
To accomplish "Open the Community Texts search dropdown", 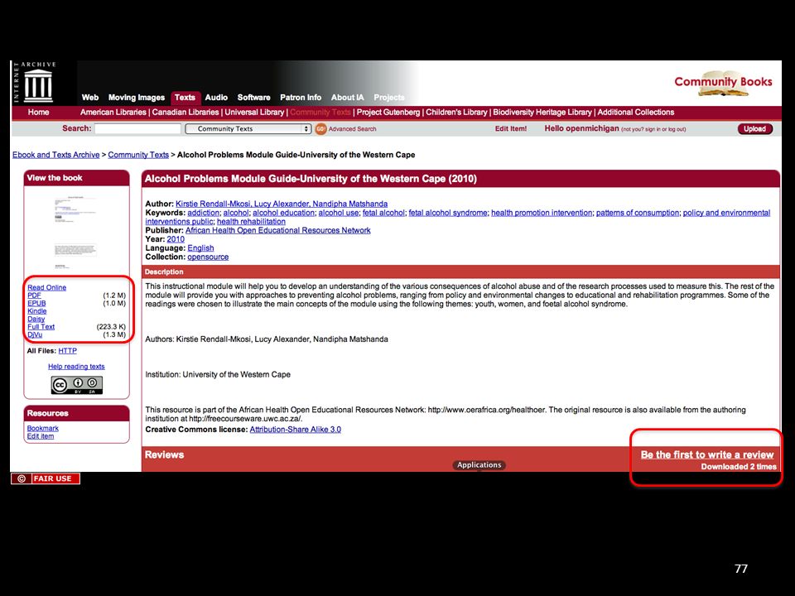I will click(x=248, y=129).
